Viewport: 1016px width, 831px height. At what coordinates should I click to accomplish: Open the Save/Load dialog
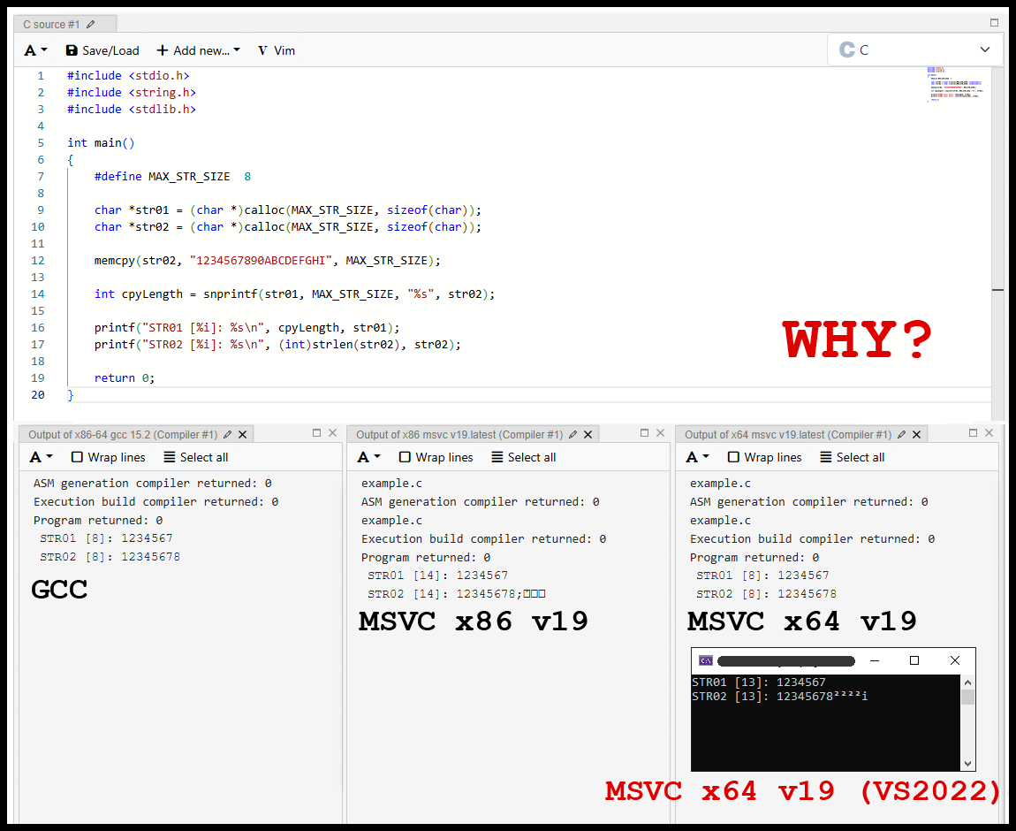point(102,50)
